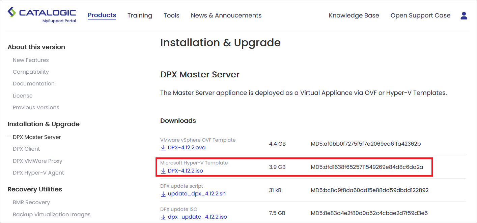
Task: Open the Knowledge Base link
Action: click(354, 15)
